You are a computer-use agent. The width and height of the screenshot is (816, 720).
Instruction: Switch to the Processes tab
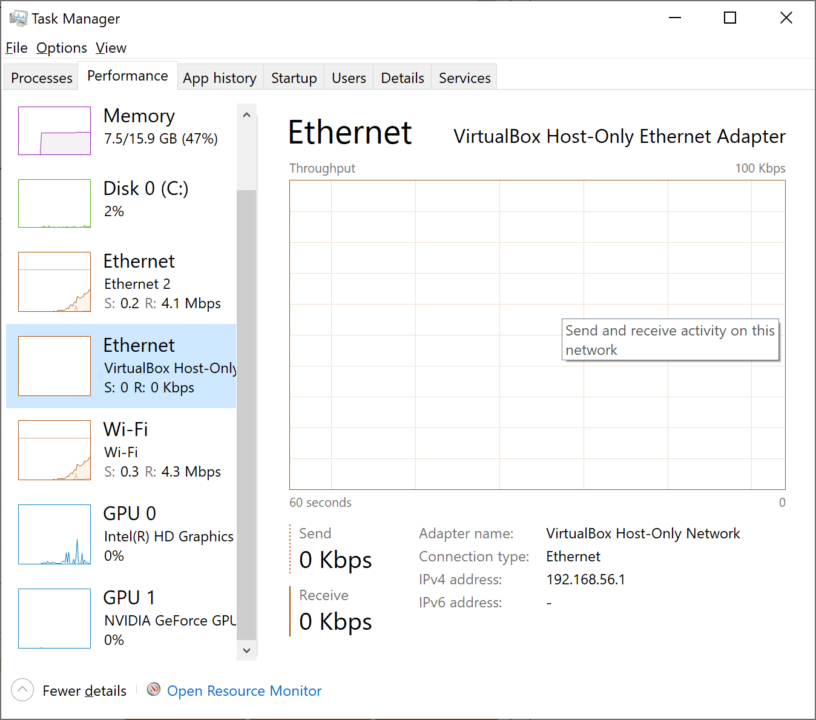click(x=42, y=78)
